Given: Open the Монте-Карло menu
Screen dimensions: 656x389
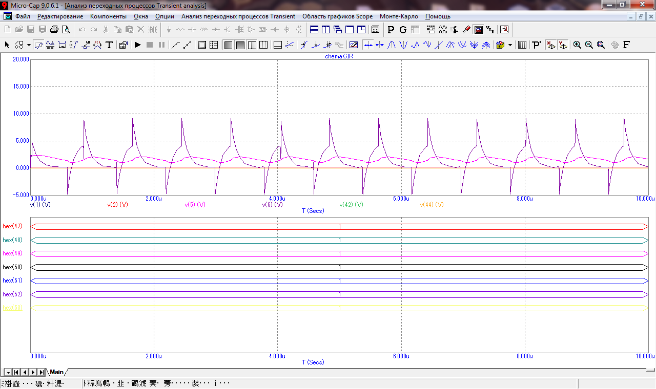Looking at the screenshot, I should pyautogui.click(x=399, y=16).
